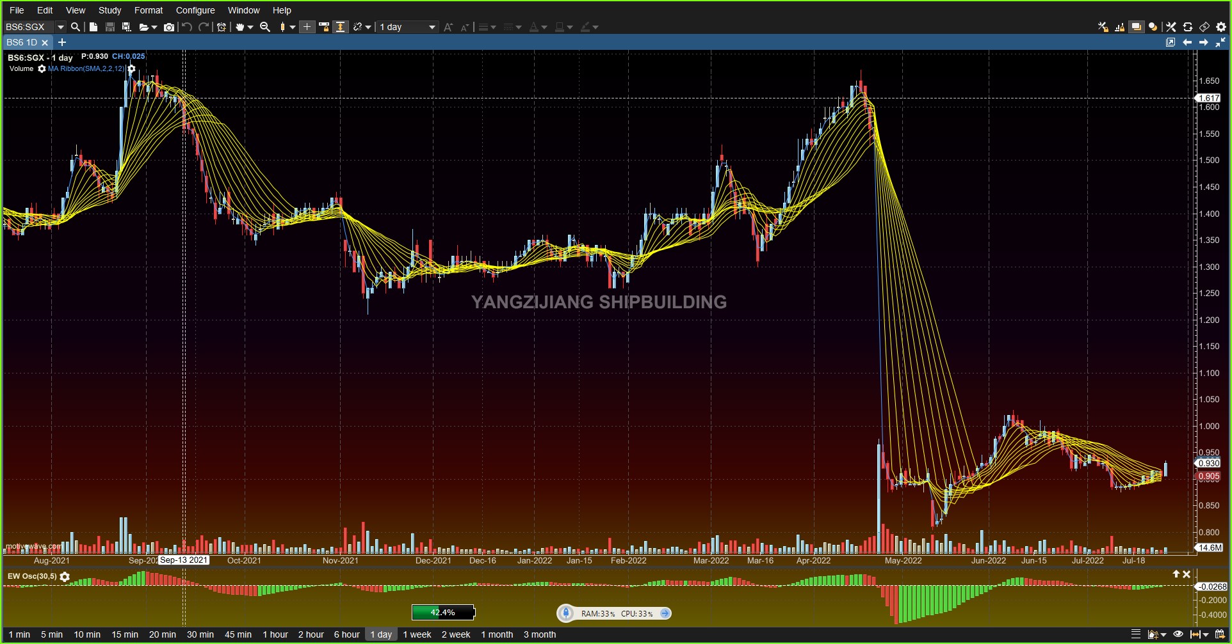Toggle visibility with the eye icon

pyautogui.click(x=1178, y=634)
